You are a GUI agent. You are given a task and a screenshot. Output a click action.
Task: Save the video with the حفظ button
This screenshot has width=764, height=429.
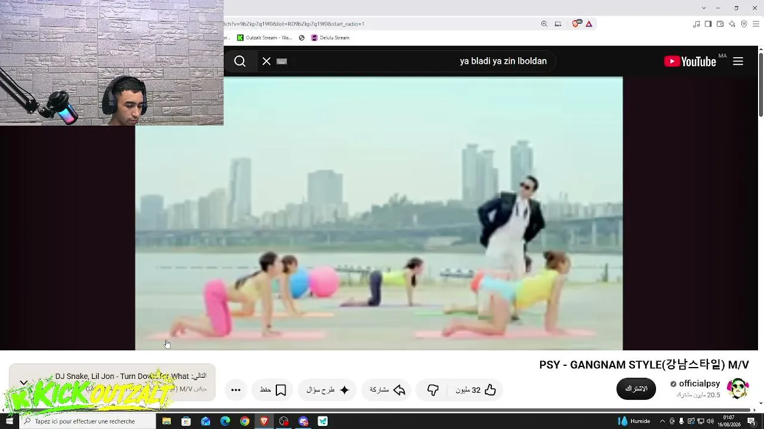pyautogui.click(x=273, y=390)
